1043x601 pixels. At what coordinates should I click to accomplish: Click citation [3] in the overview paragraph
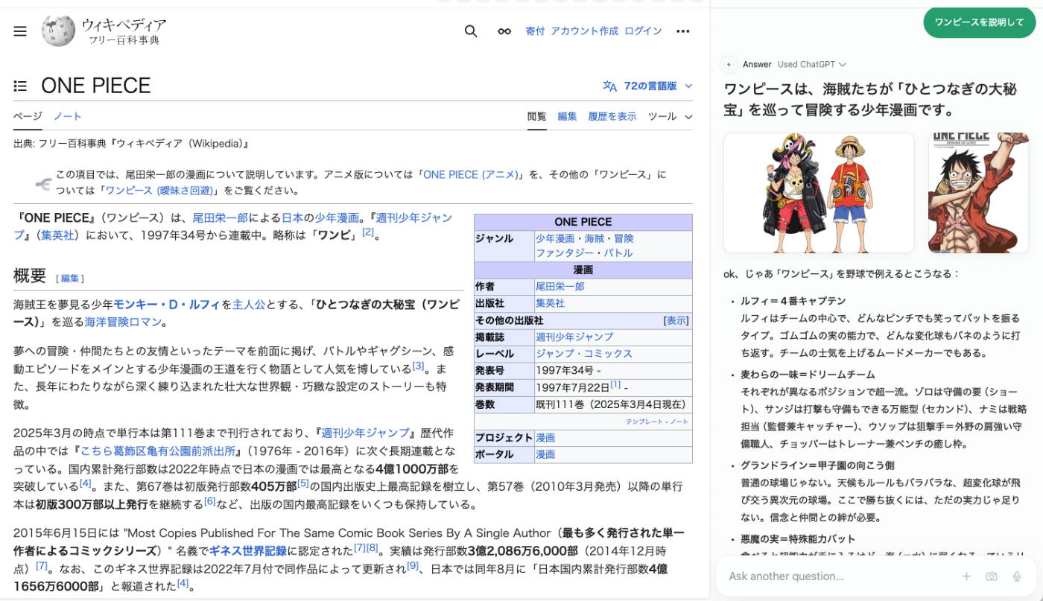coord(418,366)
